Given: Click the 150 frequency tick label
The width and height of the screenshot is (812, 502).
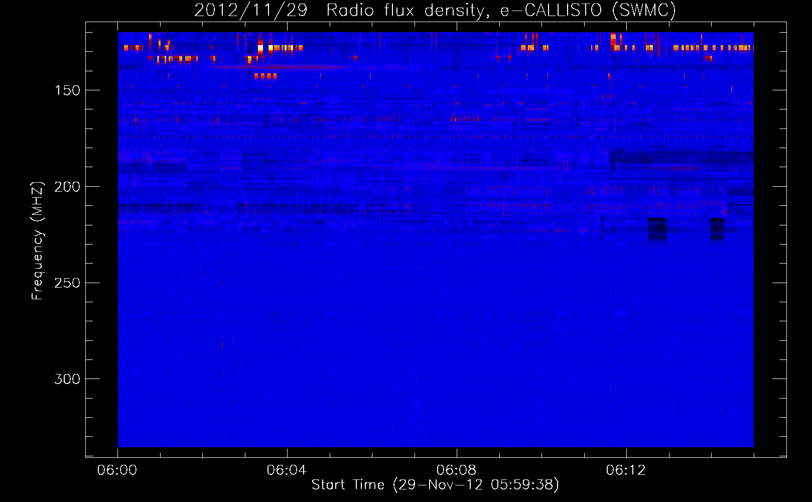Looking at the screenshot, I should pyautogui.click(x=67, y=90).
